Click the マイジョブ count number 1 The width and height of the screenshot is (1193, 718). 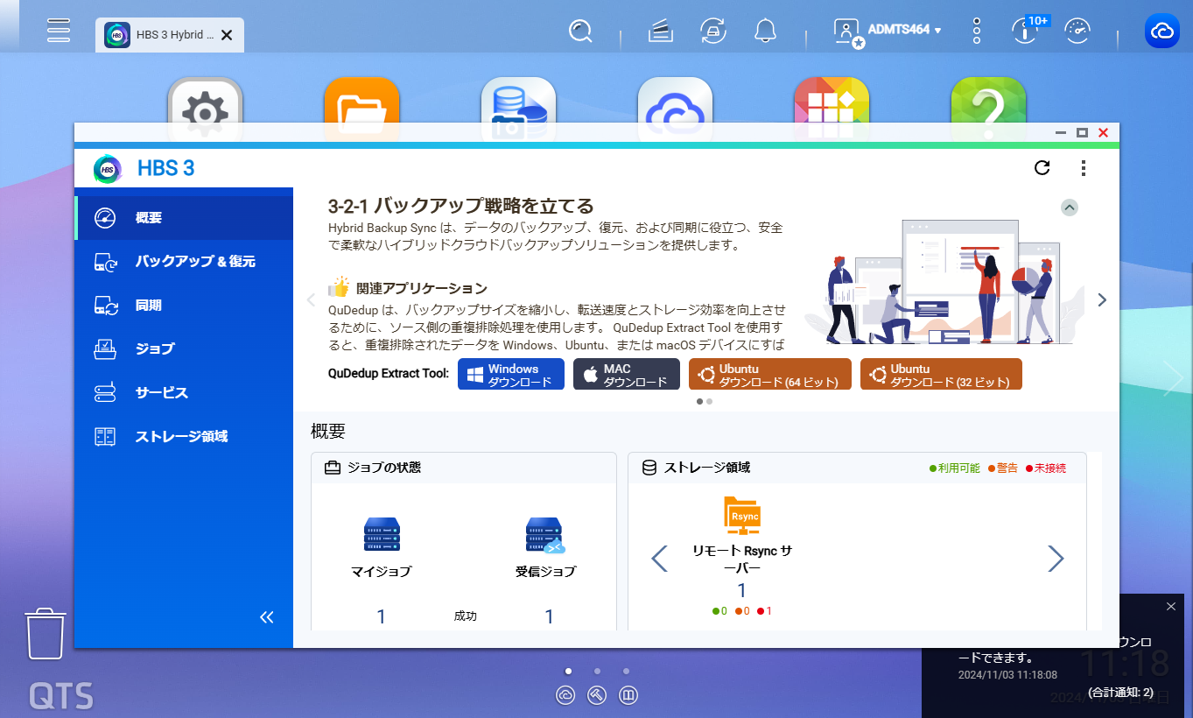pyautogui.click(x=382, y=617)
